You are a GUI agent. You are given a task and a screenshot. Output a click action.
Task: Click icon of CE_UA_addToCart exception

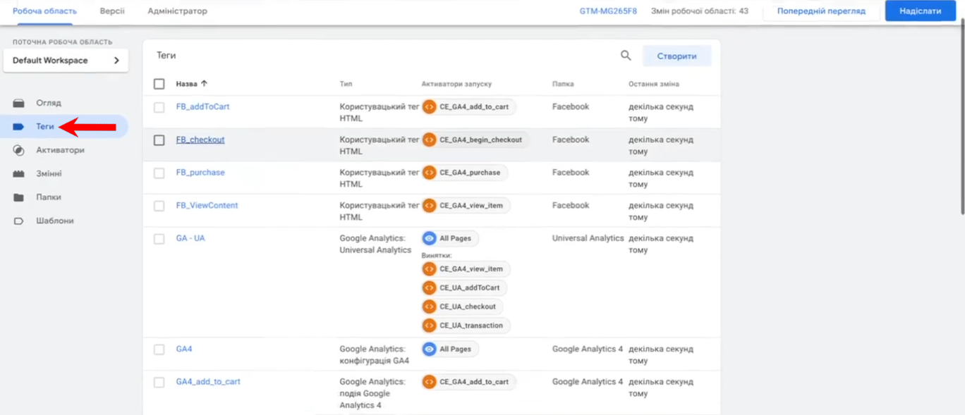[430, 287]
